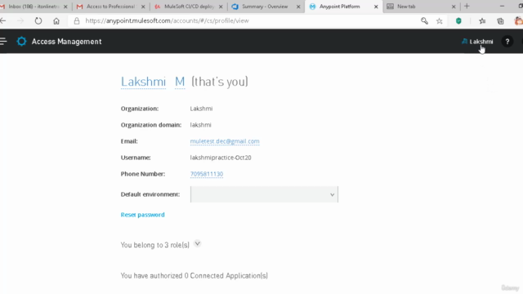523x294 pixels.
Task: Click the muletest.dec@gmail.com email link
Action: (225, 141)
